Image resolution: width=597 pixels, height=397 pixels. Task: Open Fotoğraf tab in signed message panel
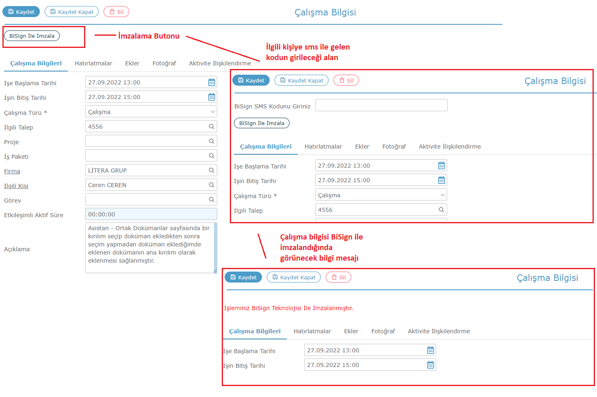383,331
